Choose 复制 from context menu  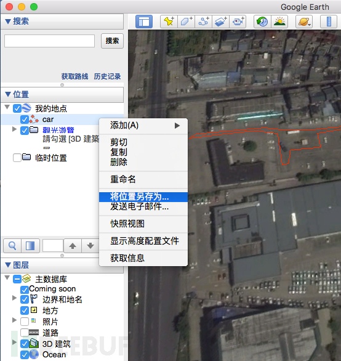coord(143,152)
